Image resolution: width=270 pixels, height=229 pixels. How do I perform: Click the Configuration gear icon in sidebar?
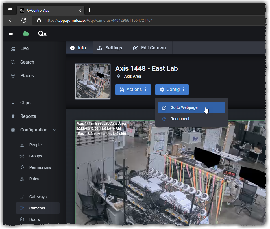13,130
